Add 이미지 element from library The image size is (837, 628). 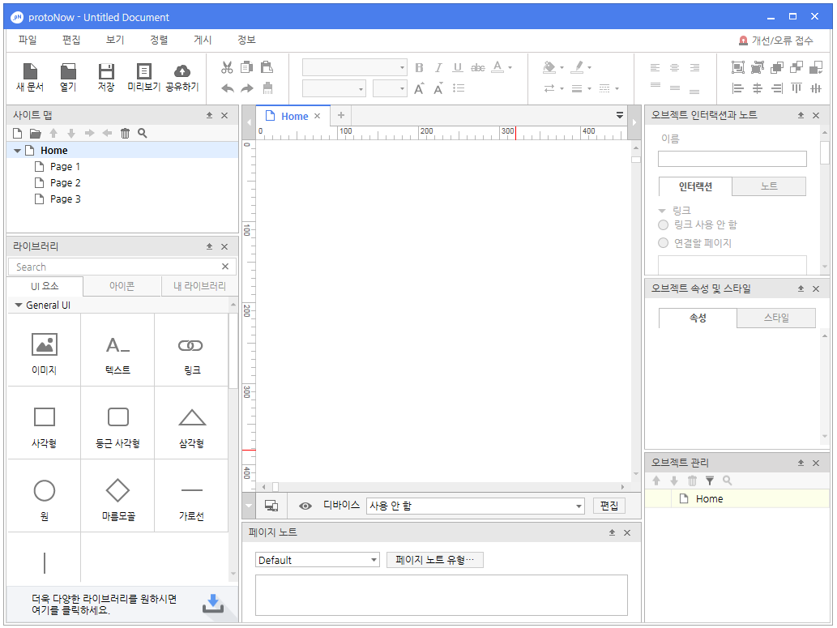(45, 350)
